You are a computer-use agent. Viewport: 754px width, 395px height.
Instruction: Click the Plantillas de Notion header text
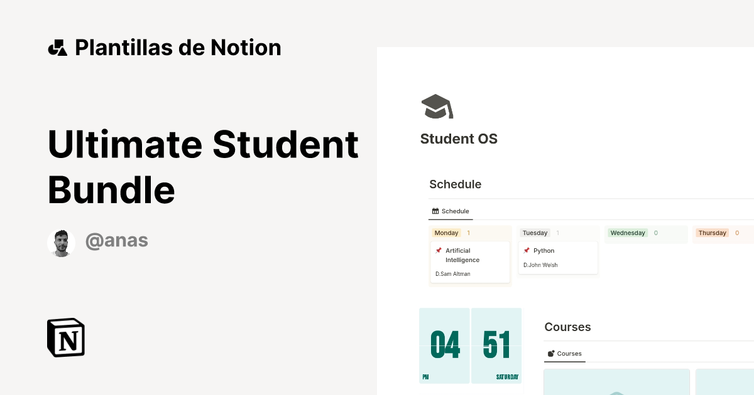pos(178,47)
